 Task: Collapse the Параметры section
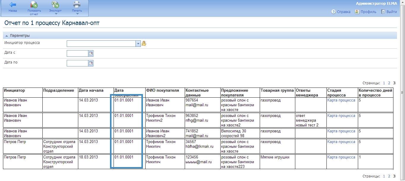point(7,36)
